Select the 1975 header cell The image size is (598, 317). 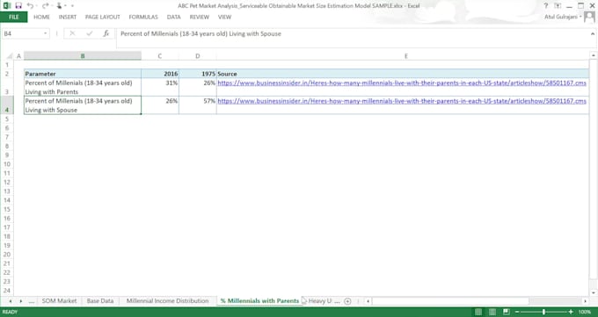coord(198,74)
